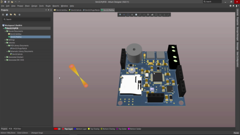
Task: Click the open folder icon in Projects panel toolbar
Action: coord(11,15)
